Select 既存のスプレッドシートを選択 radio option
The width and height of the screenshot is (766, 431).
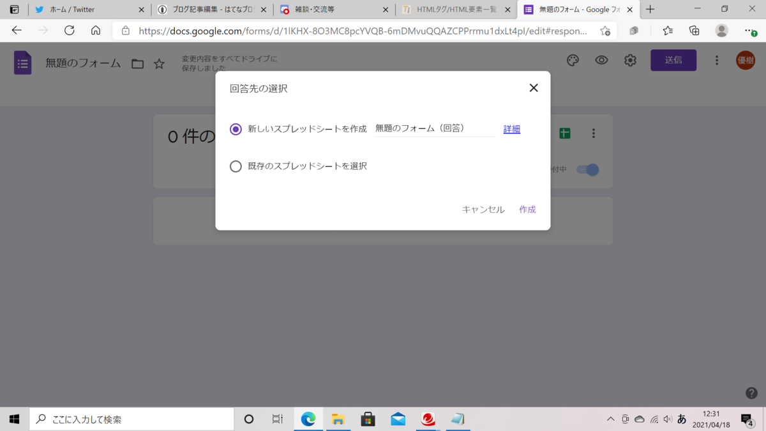click(236, 166)
